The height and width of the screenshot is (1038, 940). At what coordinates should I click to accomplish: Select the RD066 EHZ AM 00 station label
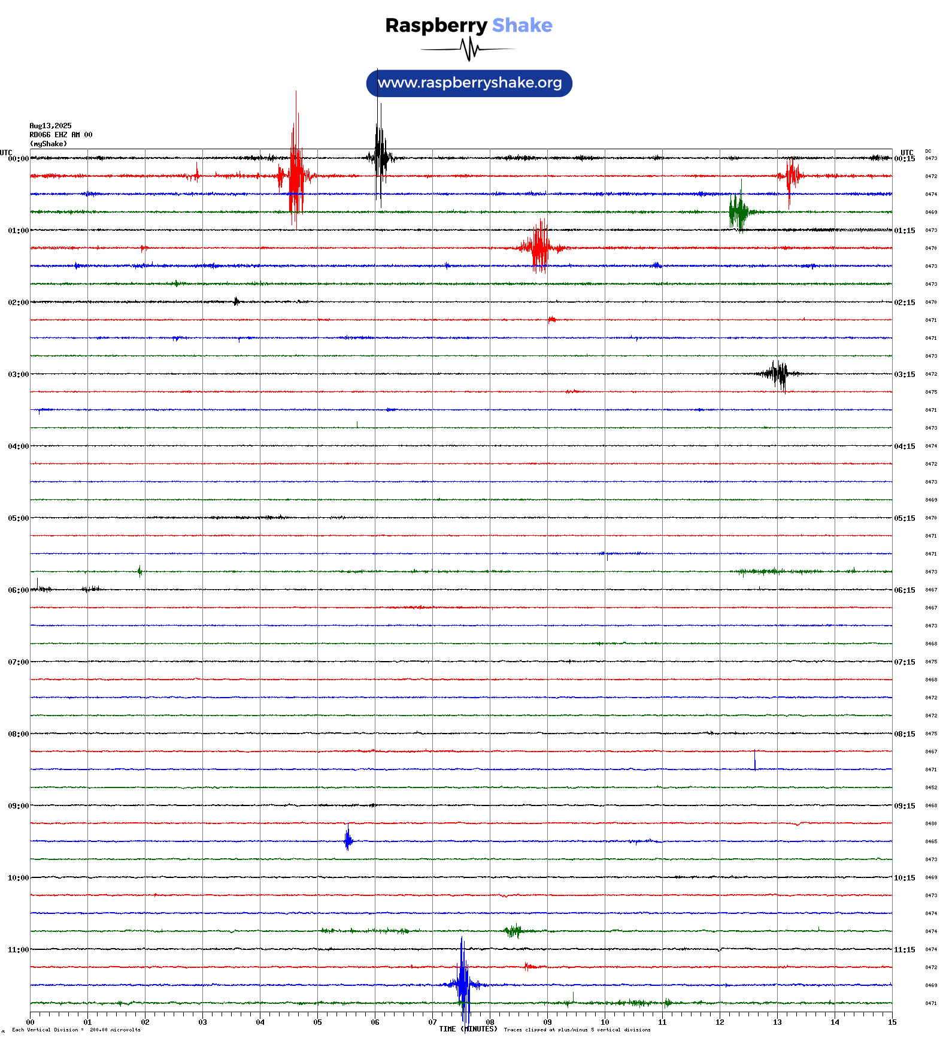coord(60,135)
